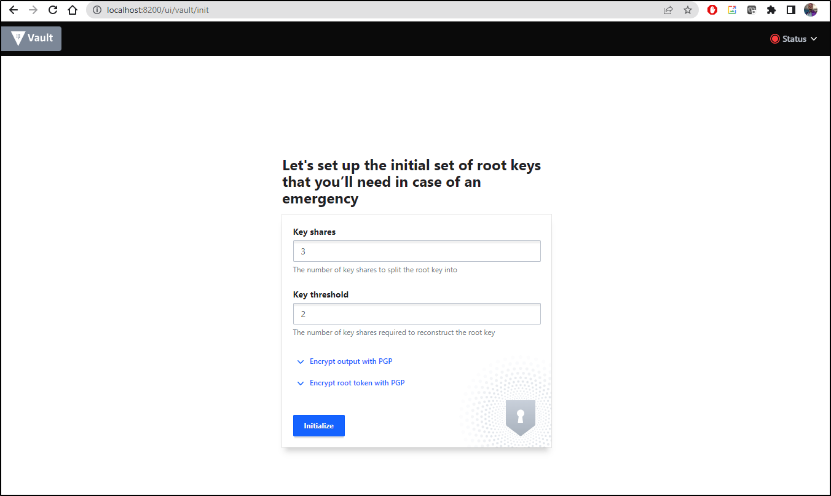Bookmark this page with star icon

(688, 10)
